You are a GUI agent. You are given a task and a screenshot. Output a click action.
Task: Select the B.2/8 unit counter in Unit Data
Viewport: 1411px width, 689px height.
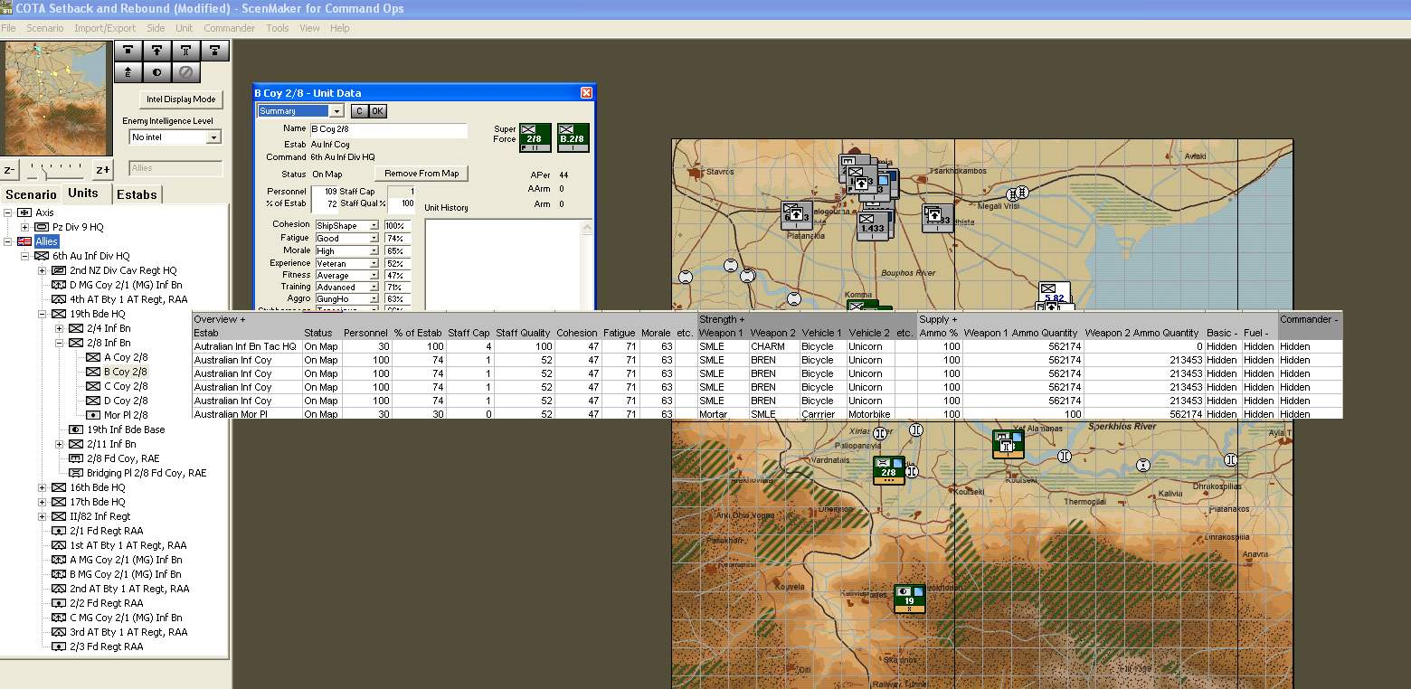[x=573, y=138]
